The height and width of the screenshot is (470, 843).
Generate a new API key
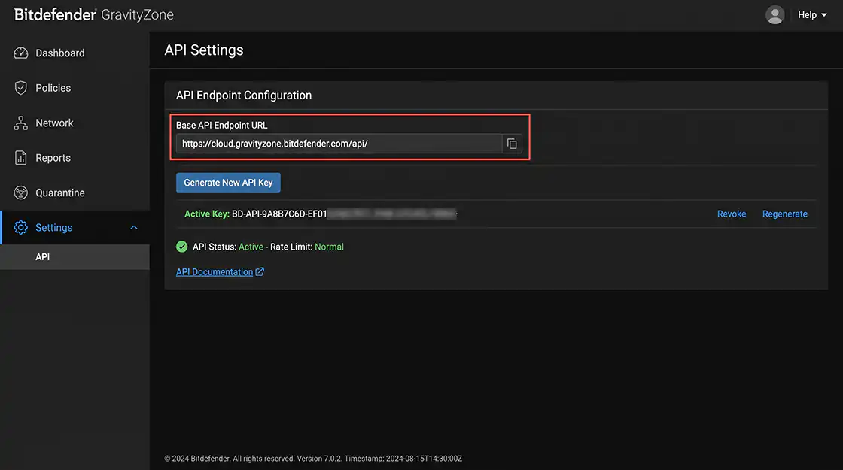228,183
